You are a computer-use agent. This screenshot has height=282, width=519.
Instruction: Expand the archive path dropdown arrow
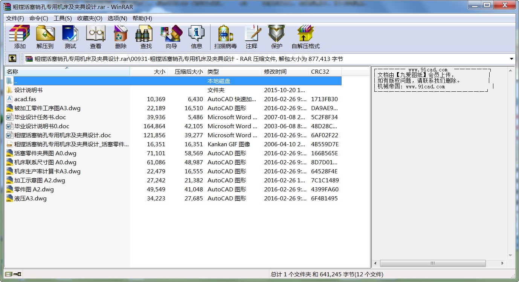point(511,59)
